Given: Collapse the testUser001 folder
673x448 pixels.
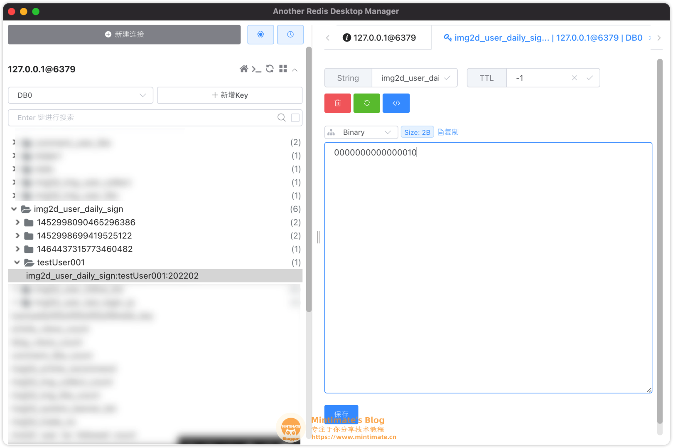Looking at the screenshot, I should (x=17, y=262).
